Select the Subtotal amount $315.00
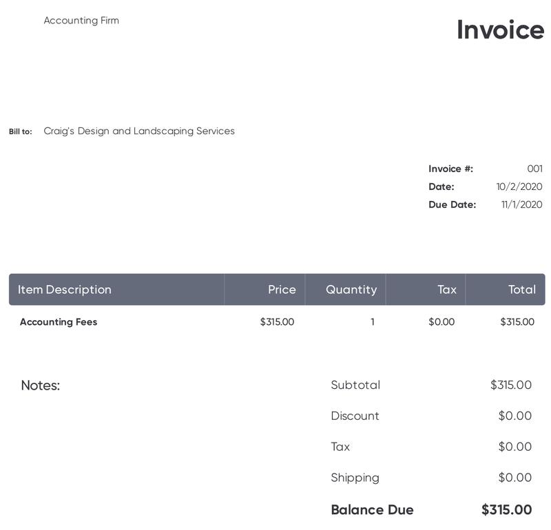551x530 pixels. 511,385
